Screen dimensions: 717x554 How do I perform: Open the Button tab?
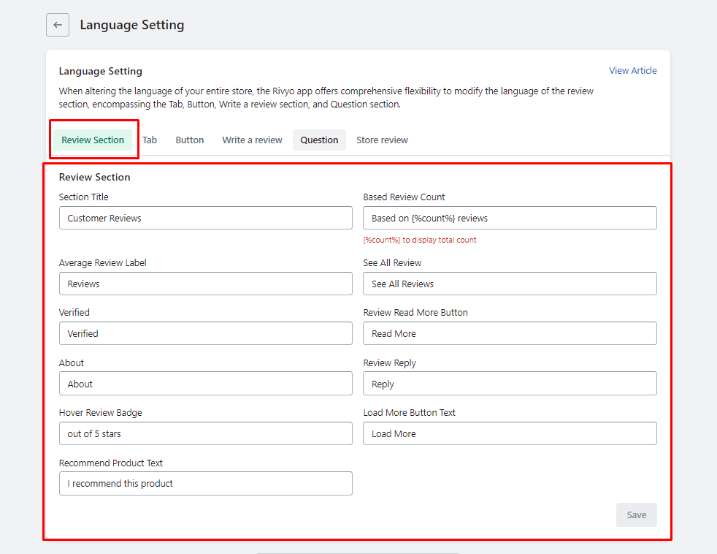tap(189, 140)
